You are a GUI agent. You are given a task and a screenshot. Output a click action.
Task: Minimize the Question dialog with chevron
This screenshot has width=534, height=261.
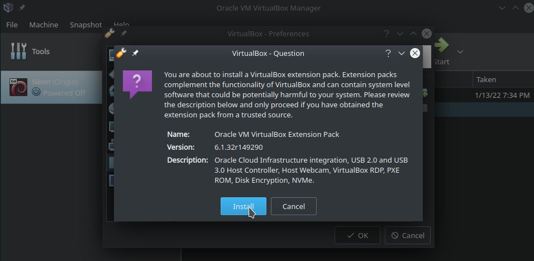coord(402,53)
